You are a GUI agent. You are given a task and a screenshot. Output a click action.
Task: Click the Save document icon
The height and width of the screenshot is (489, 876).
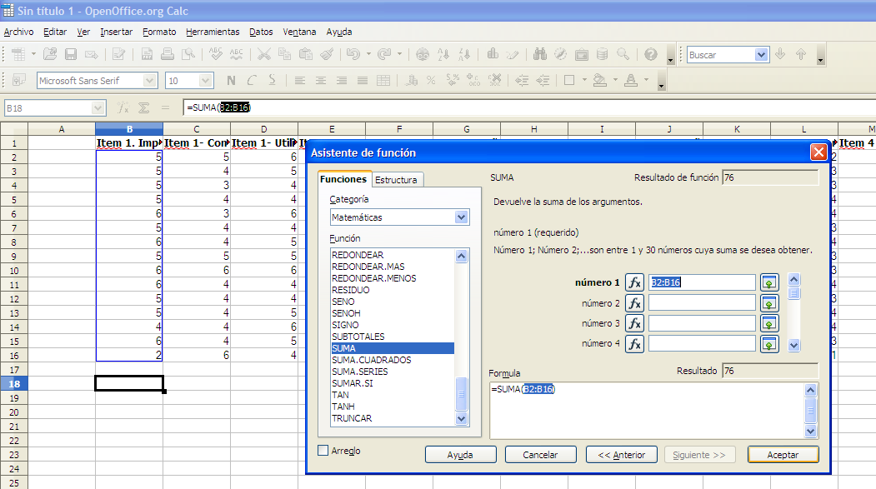pyautogui.click(x=70, y=54)
